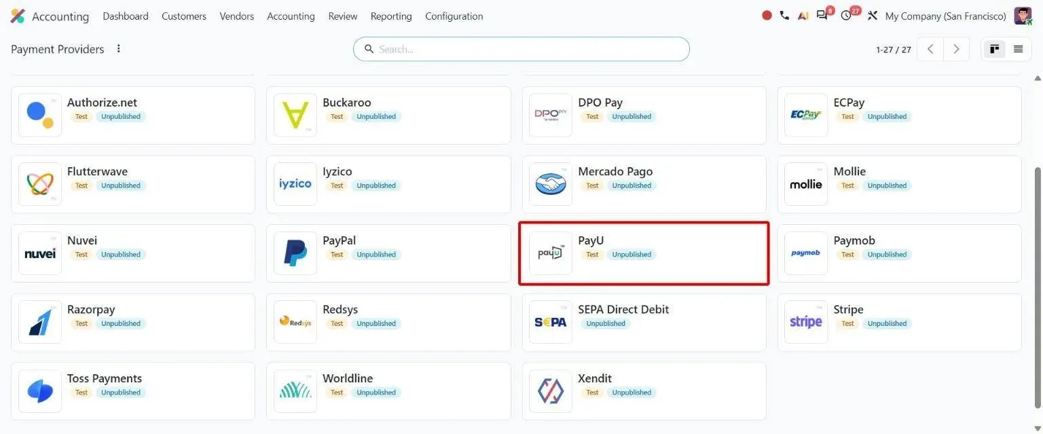
Task: Open the debug tools wrench icon
Action: [x=873, y=16]
